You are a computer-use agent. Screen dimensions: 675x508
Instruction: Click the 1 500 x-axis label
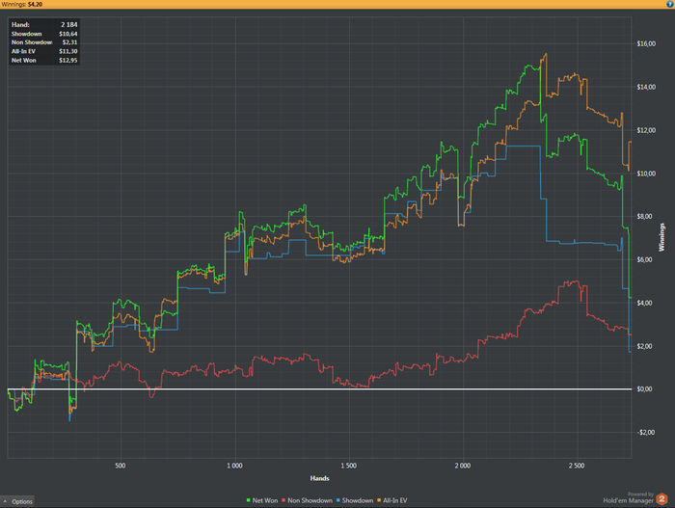(x=348, y=466)
